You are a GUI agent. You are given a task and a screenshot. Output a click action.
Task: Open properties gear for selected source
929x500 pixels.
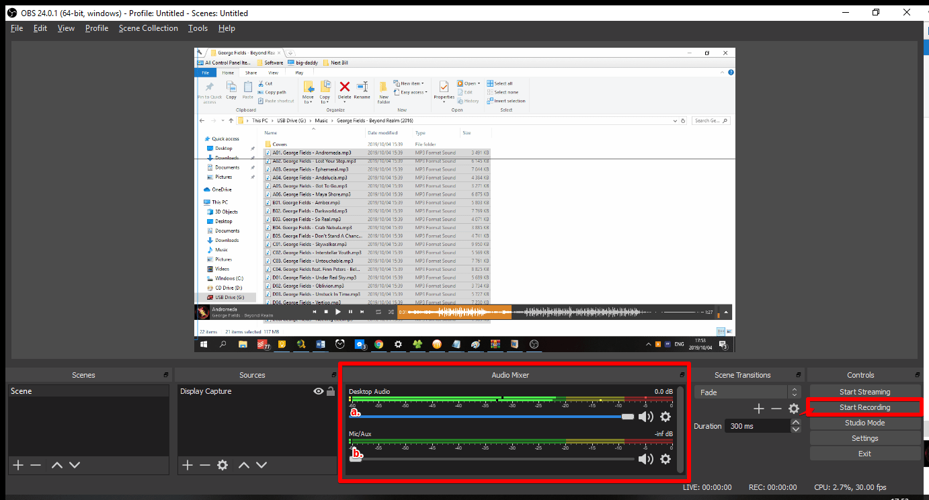click(223, 465)
